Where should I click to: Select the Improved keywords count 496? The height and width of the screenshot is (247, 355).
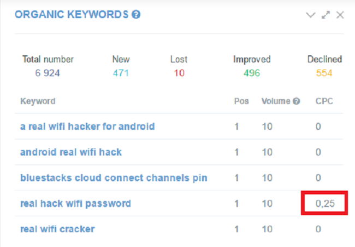(x=252, y=73)
